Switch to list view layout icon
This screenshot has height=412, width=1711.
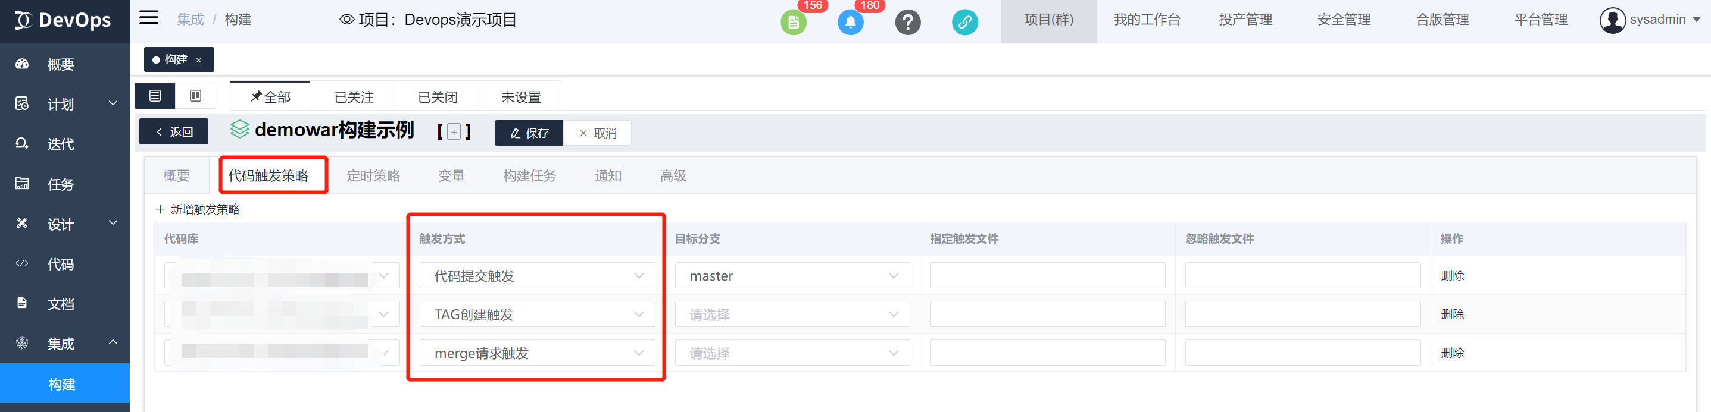tap(155, 96)
